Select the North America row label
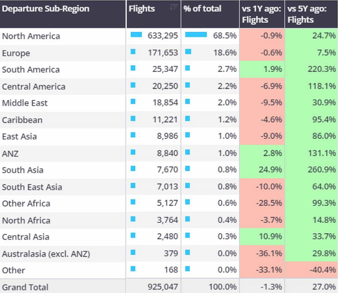The width and height of the screenshot is (338, 293). 31,36
